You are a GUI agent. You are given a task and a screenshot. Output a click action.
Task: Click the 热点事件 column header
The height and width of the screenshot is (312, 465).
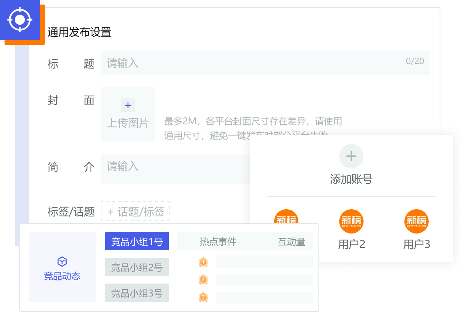[x=218, y=242]
